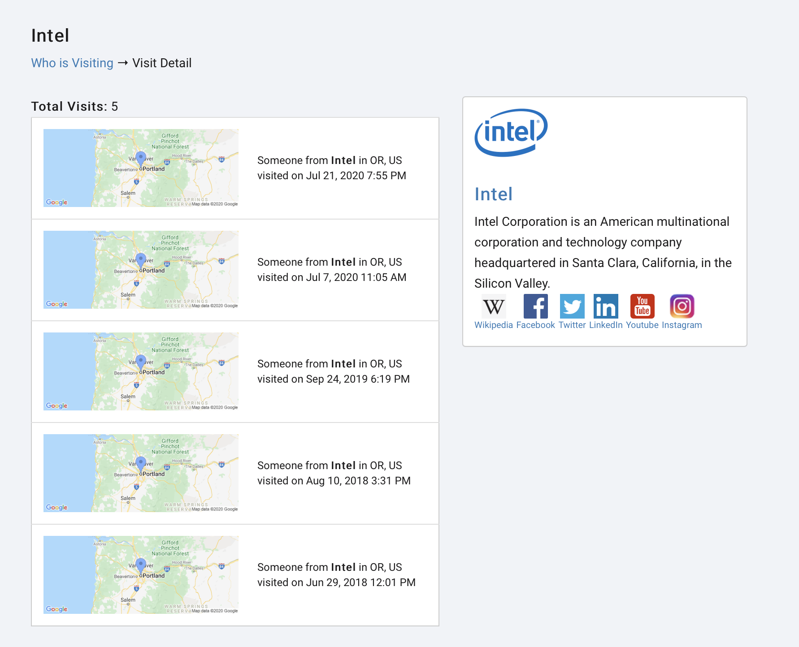Screen dimensions: 799x647
Task: Go back to Who is Visiting
Action: pos(72,63)
